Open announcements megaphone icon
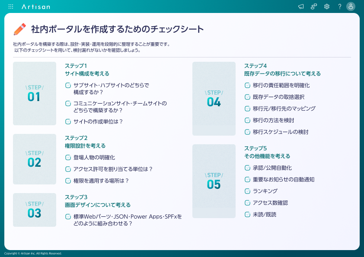The height and width of the screenshot is (257, 364). point(301,6)
